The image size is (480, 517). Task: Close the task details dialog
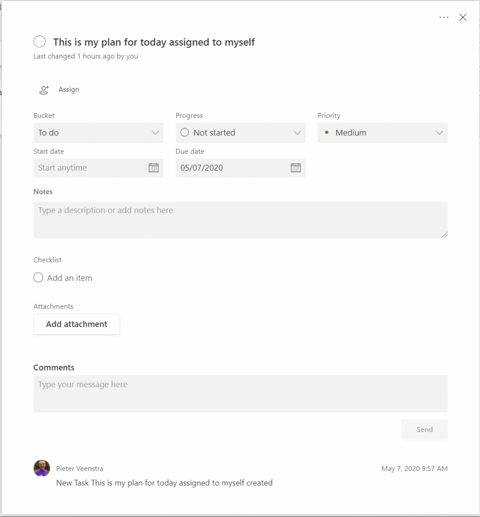(462, 18)
